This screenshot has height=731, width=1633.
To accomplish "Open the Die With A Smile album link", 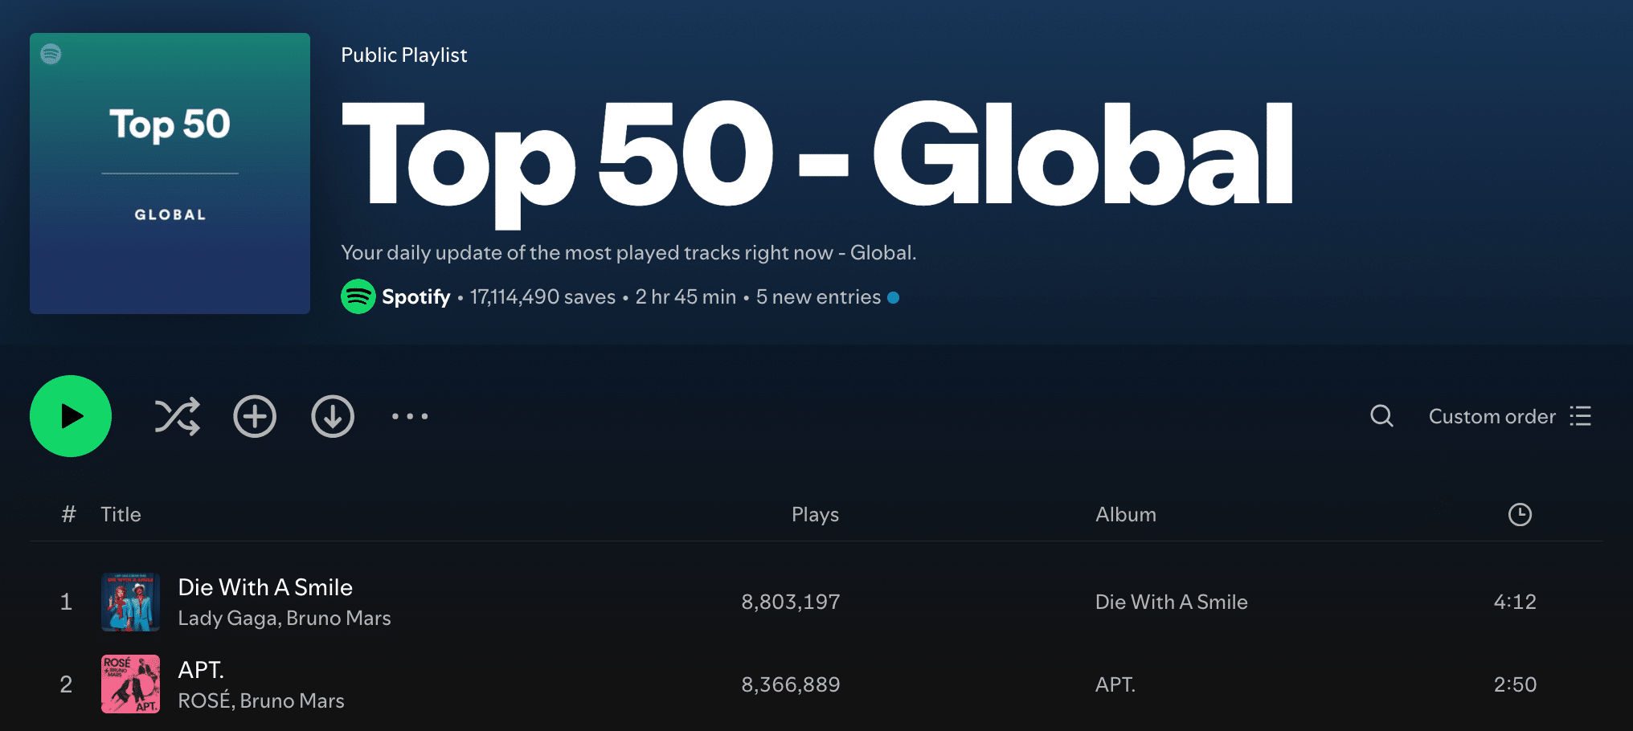I will coord(1171,602).
